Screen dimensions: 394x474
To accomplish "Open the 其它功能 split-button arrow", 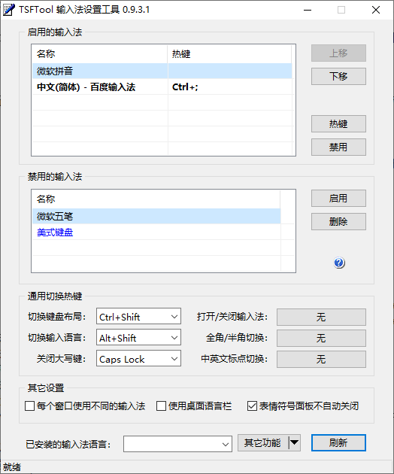I will 294,443.
